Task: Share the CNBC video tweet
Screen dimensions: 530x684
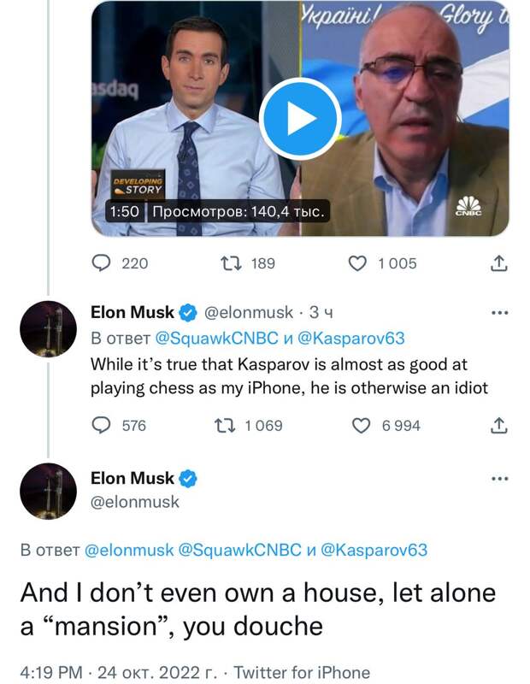Action: [x=500, y=263]
